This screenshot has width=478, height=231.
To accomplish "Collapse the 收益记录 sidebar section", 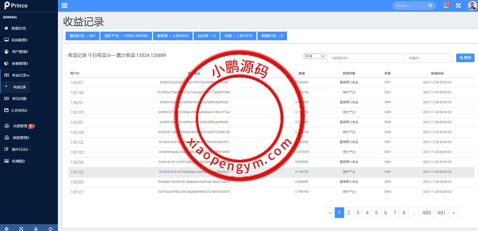I will (20, 75).
